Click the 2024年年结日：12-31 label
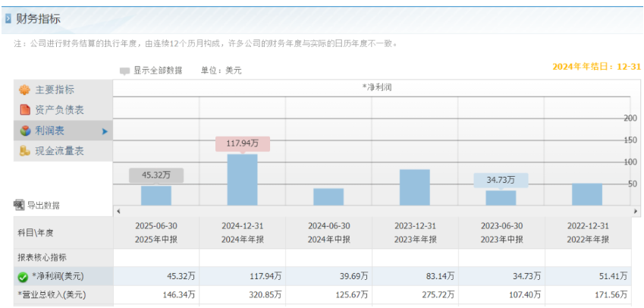Image resolution: width=644 pixels, height=308 pixels. 596,67
